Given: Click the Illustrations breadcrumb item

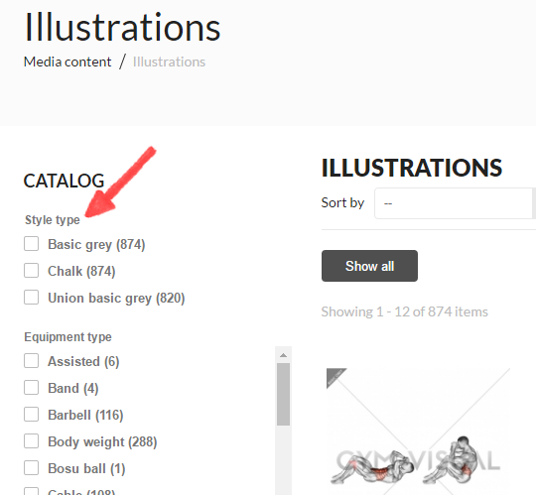Looking at the screenshot, I should click(169, 62).
